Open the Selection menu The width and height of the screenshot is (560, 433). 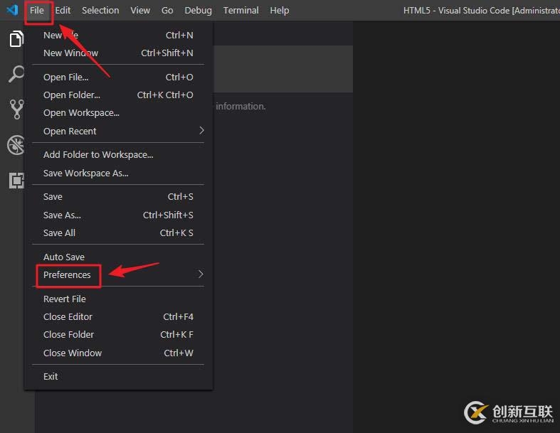(x=100, y=11)
